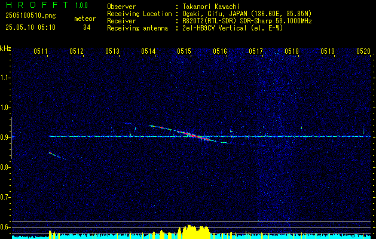The width and height of the screenshot is (376, 239).
Task: Select the version number 1.0.0
Action: [81, 5]
